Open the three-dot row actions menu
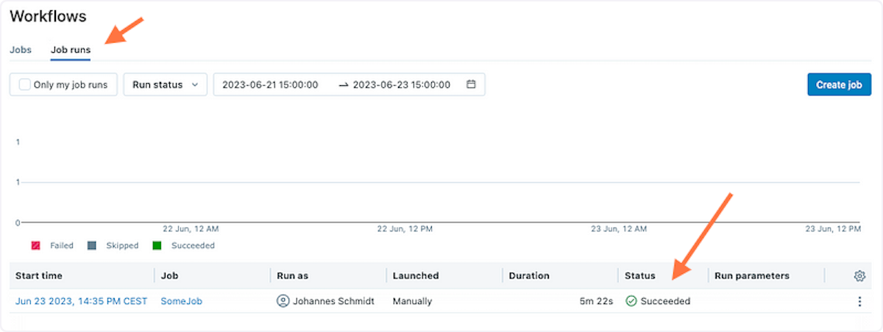The height and width of the screenshot is (332, 883). 859,301
